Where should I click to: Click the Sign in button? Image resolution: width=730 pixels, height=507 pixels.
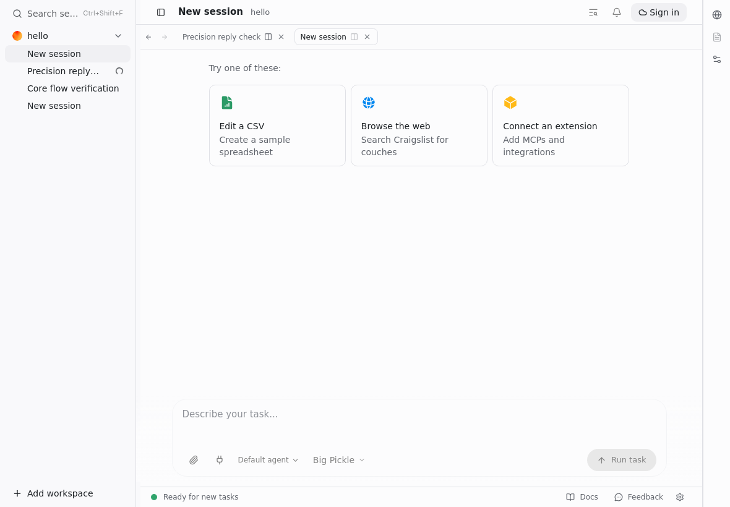pyautogui.click(x=658, y=12)
